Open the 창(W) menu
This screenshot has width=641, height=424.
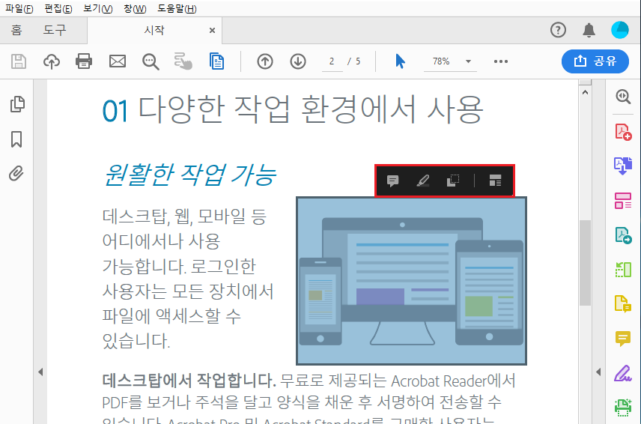[135, 8]
